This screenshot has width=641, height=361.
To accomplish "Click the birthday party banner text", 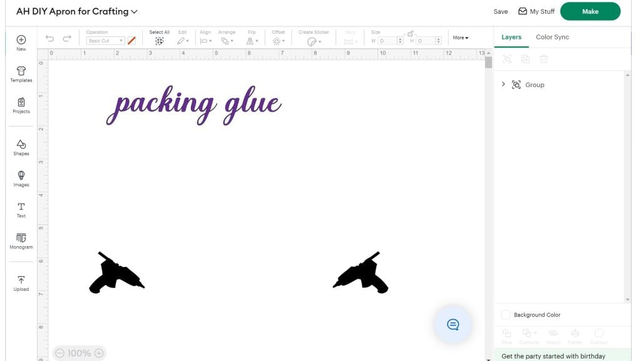I will click(x=553, y=356).
